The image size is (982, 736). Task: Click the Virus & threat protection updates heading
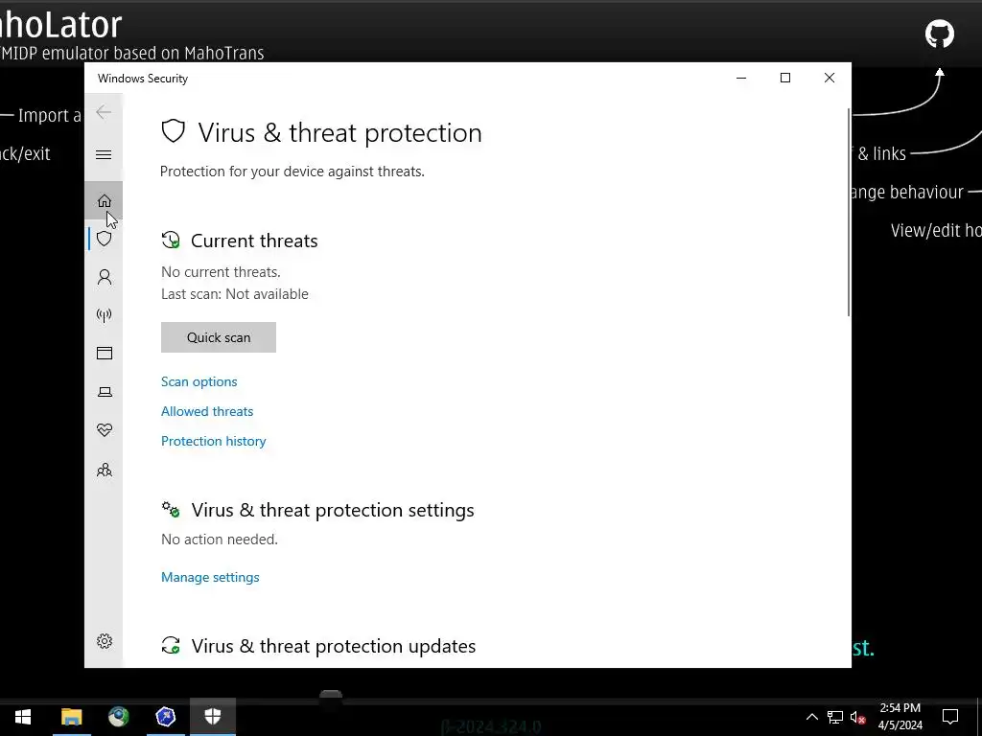(333, 646)
